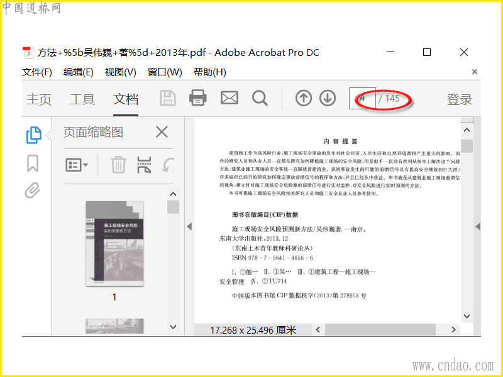Minimize the Acrobat window

pos(390,52)
